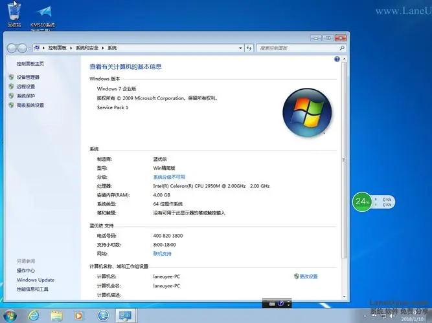The image size is (432, 323).
Task: Click the Windows 7 企业版 edition text
Action: (117, 89)
